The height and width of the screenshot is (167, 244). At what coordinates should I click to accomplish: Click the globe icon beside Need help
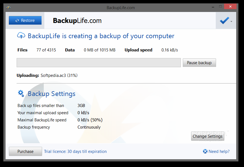point(205,151)
